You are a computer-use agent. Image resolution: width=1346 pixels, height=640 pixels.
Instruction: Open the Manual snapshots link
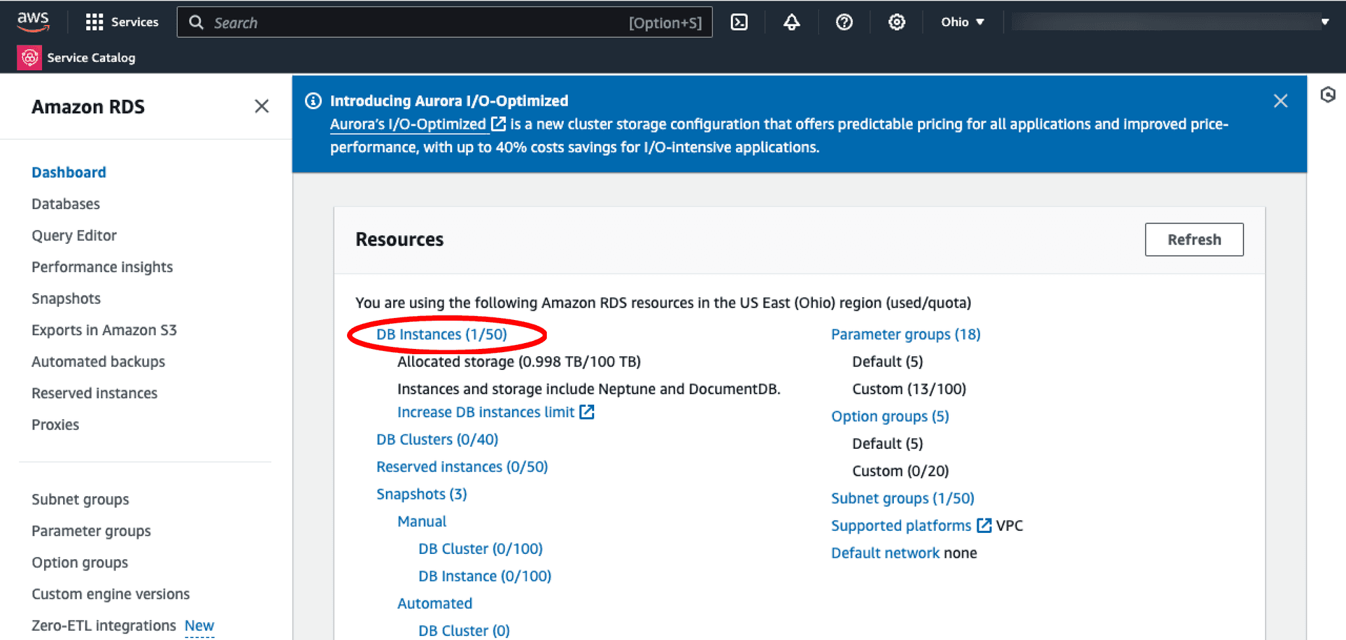pos(422,521)
